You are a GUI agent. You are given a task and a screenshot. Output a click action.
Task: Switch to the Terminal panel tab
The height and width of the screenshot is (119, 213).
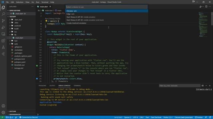pos(77,86)
